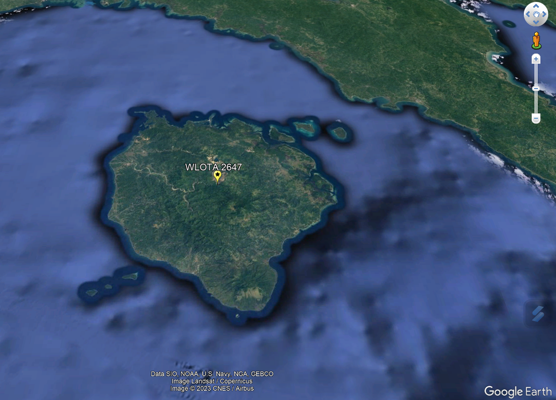Select the WLOTA 2647 placemark label text
The image size is (556, 400).
click(213, 167)
